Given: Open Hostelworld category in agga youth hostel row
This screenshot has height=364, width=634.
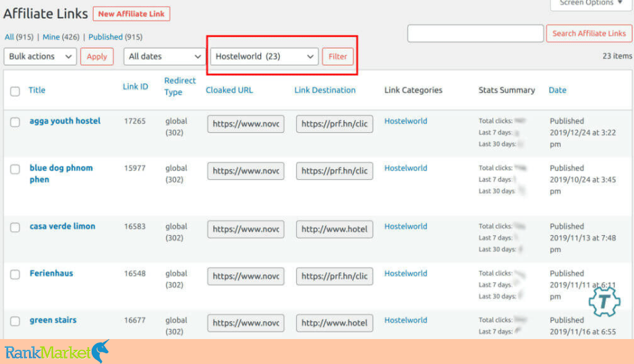Looking at the screenshot, I should (405, 121).
